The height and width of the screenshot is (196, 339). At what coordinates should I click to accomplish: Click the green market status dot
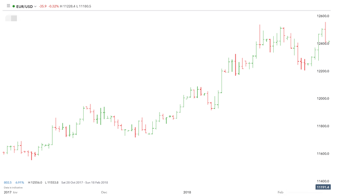(x=15, y=6)
